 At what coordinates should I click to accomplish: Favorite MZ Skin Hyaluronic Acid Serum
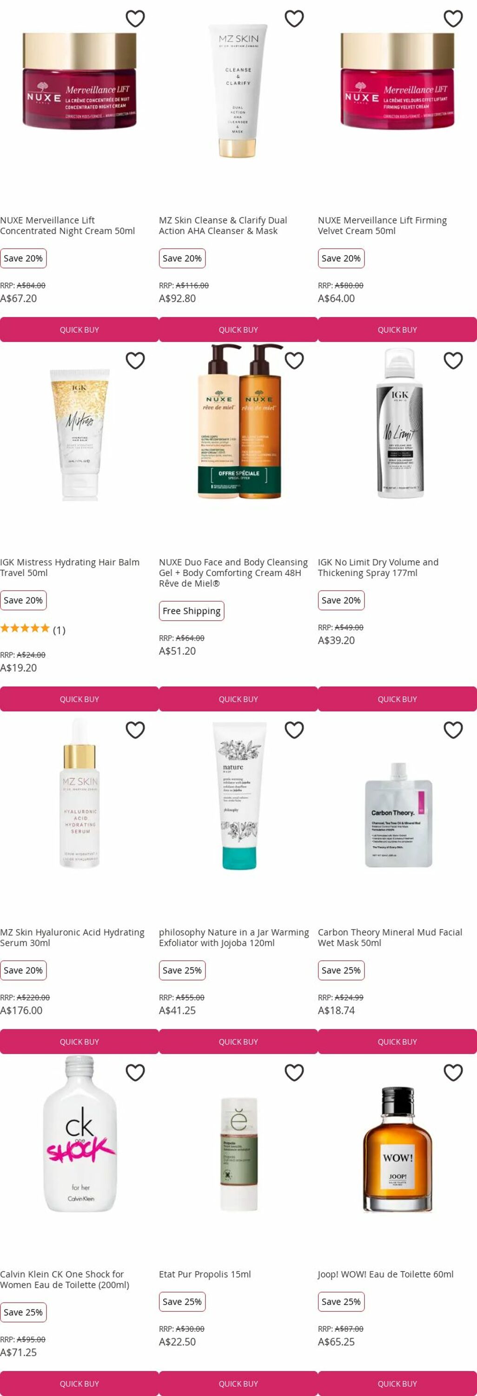[x=135, y=730]
